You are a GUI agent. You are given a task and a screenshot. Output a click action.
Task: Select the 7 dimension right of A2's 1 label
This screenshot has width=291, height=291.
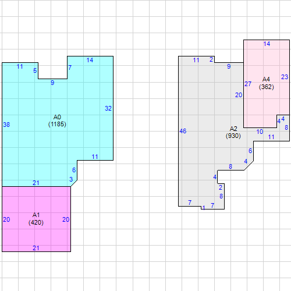(212, 205)
